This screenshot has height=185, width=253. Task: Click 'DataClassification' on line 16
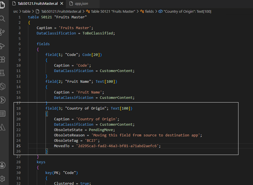click(74, 97)
